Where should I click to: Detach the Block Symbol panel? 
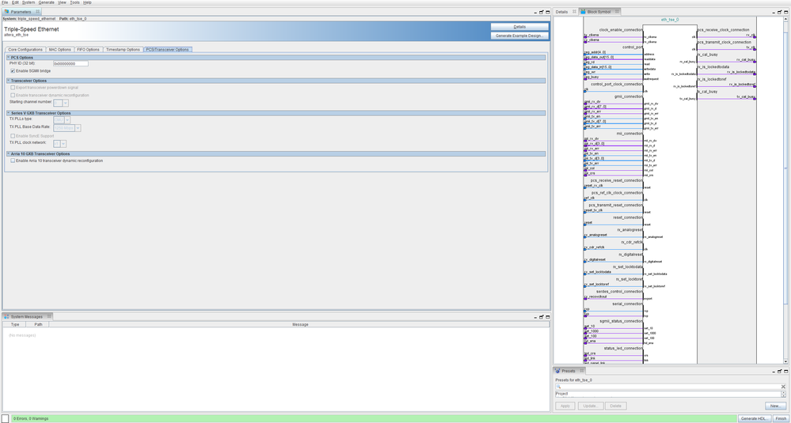click(x=781, y=12)
